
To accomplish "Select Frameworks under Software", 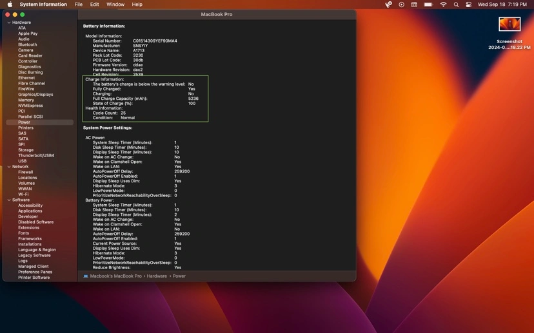I will point(30,239).
